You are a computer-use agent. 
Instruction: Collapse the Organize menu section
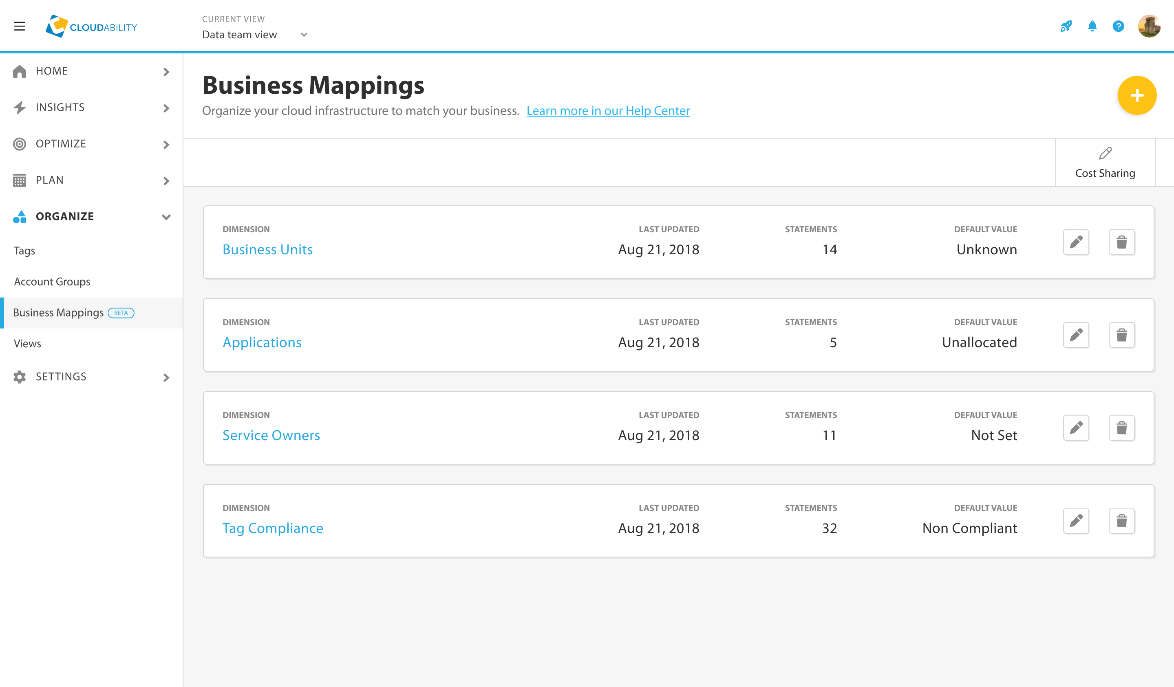point(91,217)
